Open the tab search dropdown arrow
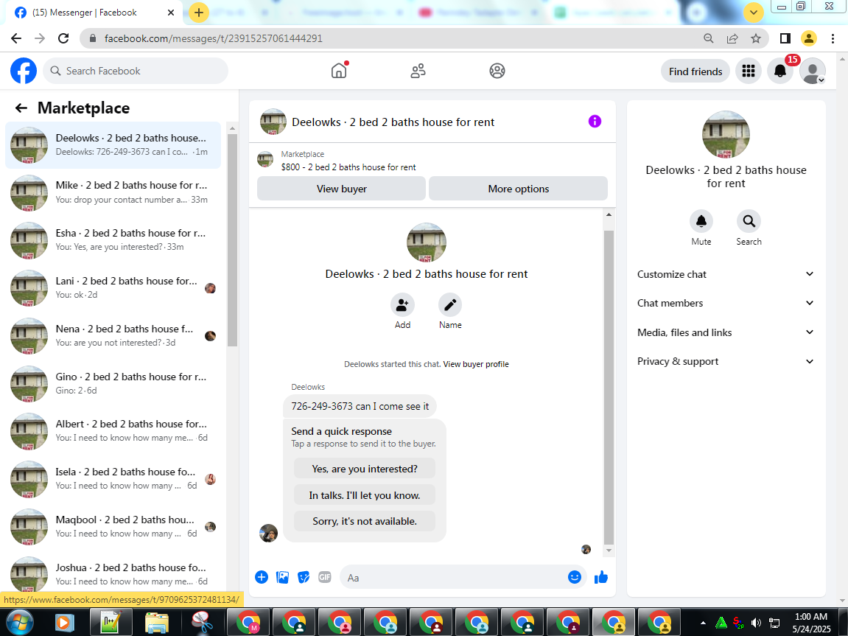This screenshot has height=636, width=848. pos(753,13)
